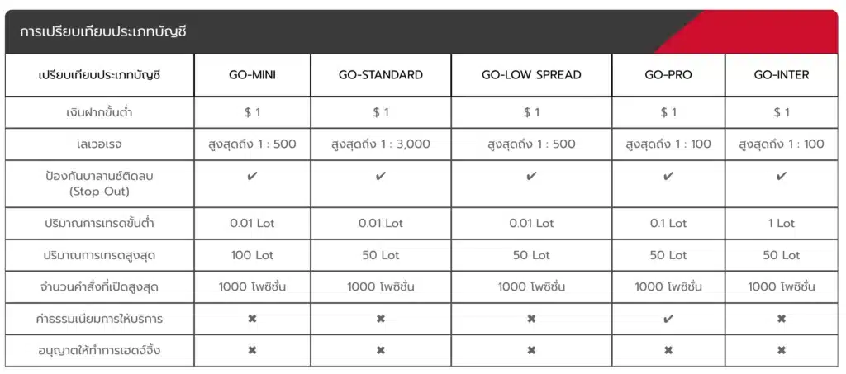Click the GO-STANDARD leverage 1 : 3,000 cell
The image size is (846, 374).
tap(381, 144)
